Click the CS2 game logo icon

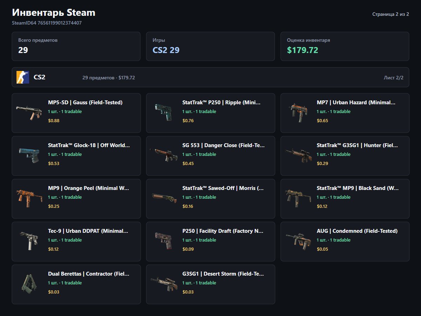23,77
